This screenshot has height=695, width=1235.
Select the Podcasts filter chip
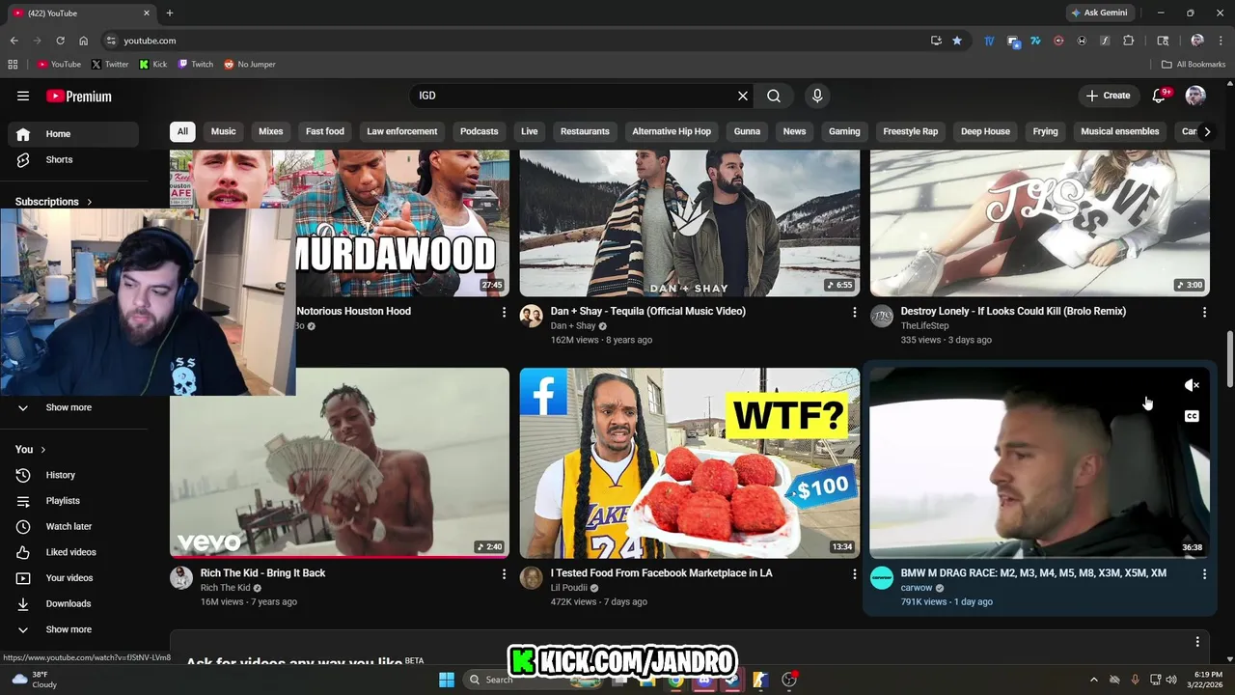pyautogui.click(x=480, y=131)
